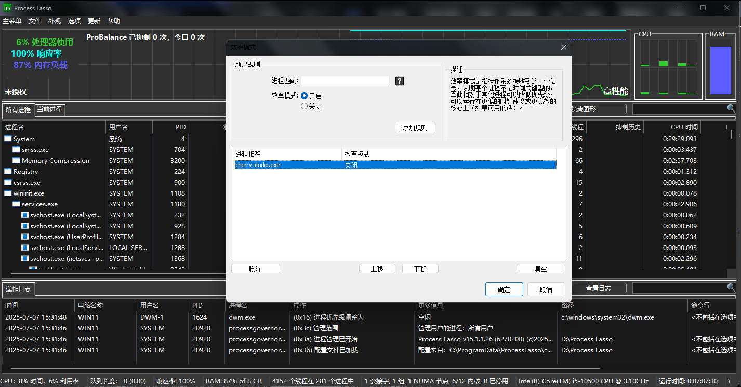Click the 删除 button in the dialog
The image size is (741, 387).
tap(256, 269)
